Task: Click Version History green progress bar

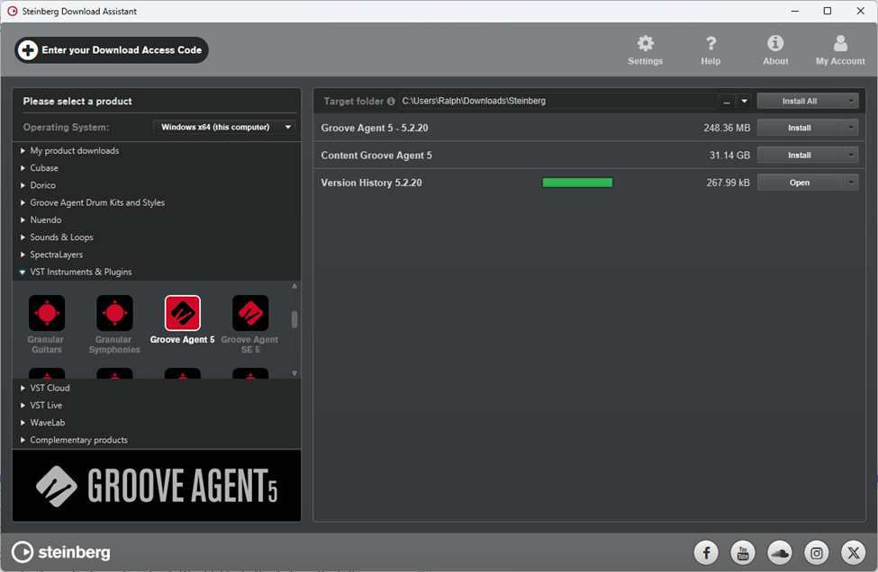Action: (x=577, y=183)
